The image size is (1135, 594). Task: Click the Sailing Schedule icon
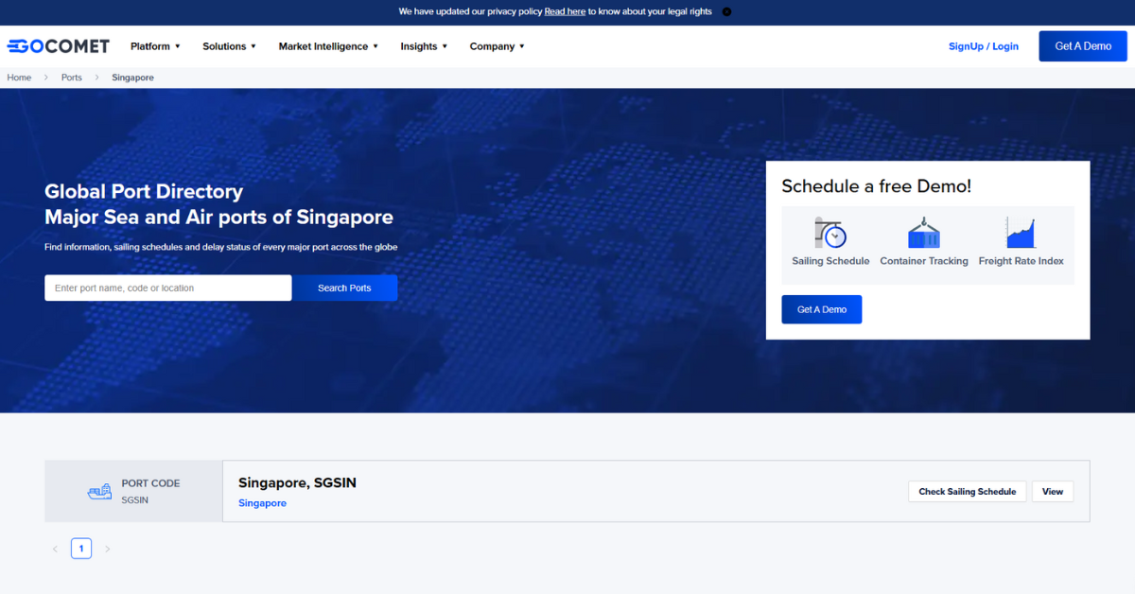(x=830, y=233)
